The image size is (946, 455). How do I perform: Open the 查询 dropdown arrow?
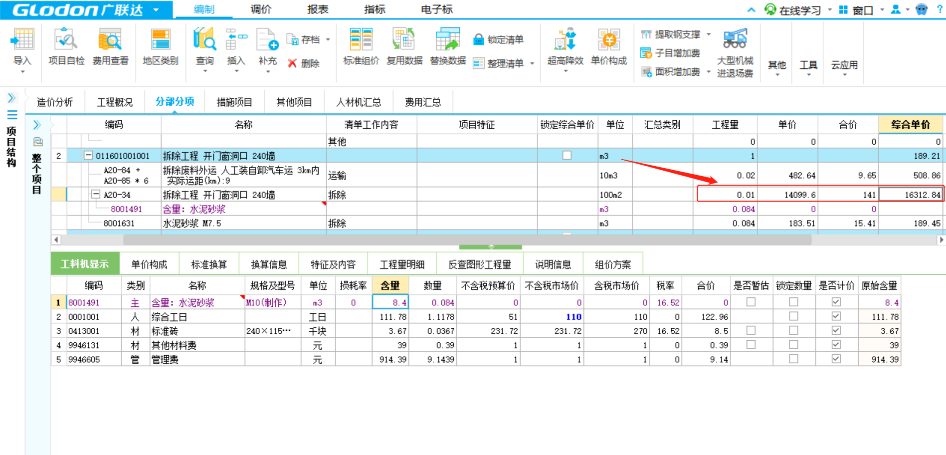click(205, 71)
